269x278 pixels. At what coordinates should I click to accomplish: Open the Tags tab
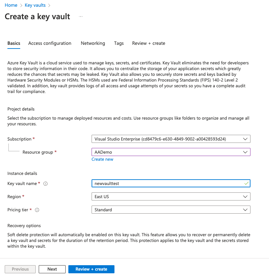point(119,43)
